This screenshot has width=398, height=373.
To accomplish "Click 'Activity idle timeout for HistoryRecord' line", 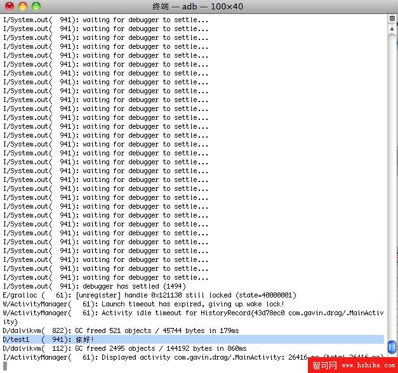I will (x=193, y=313).
